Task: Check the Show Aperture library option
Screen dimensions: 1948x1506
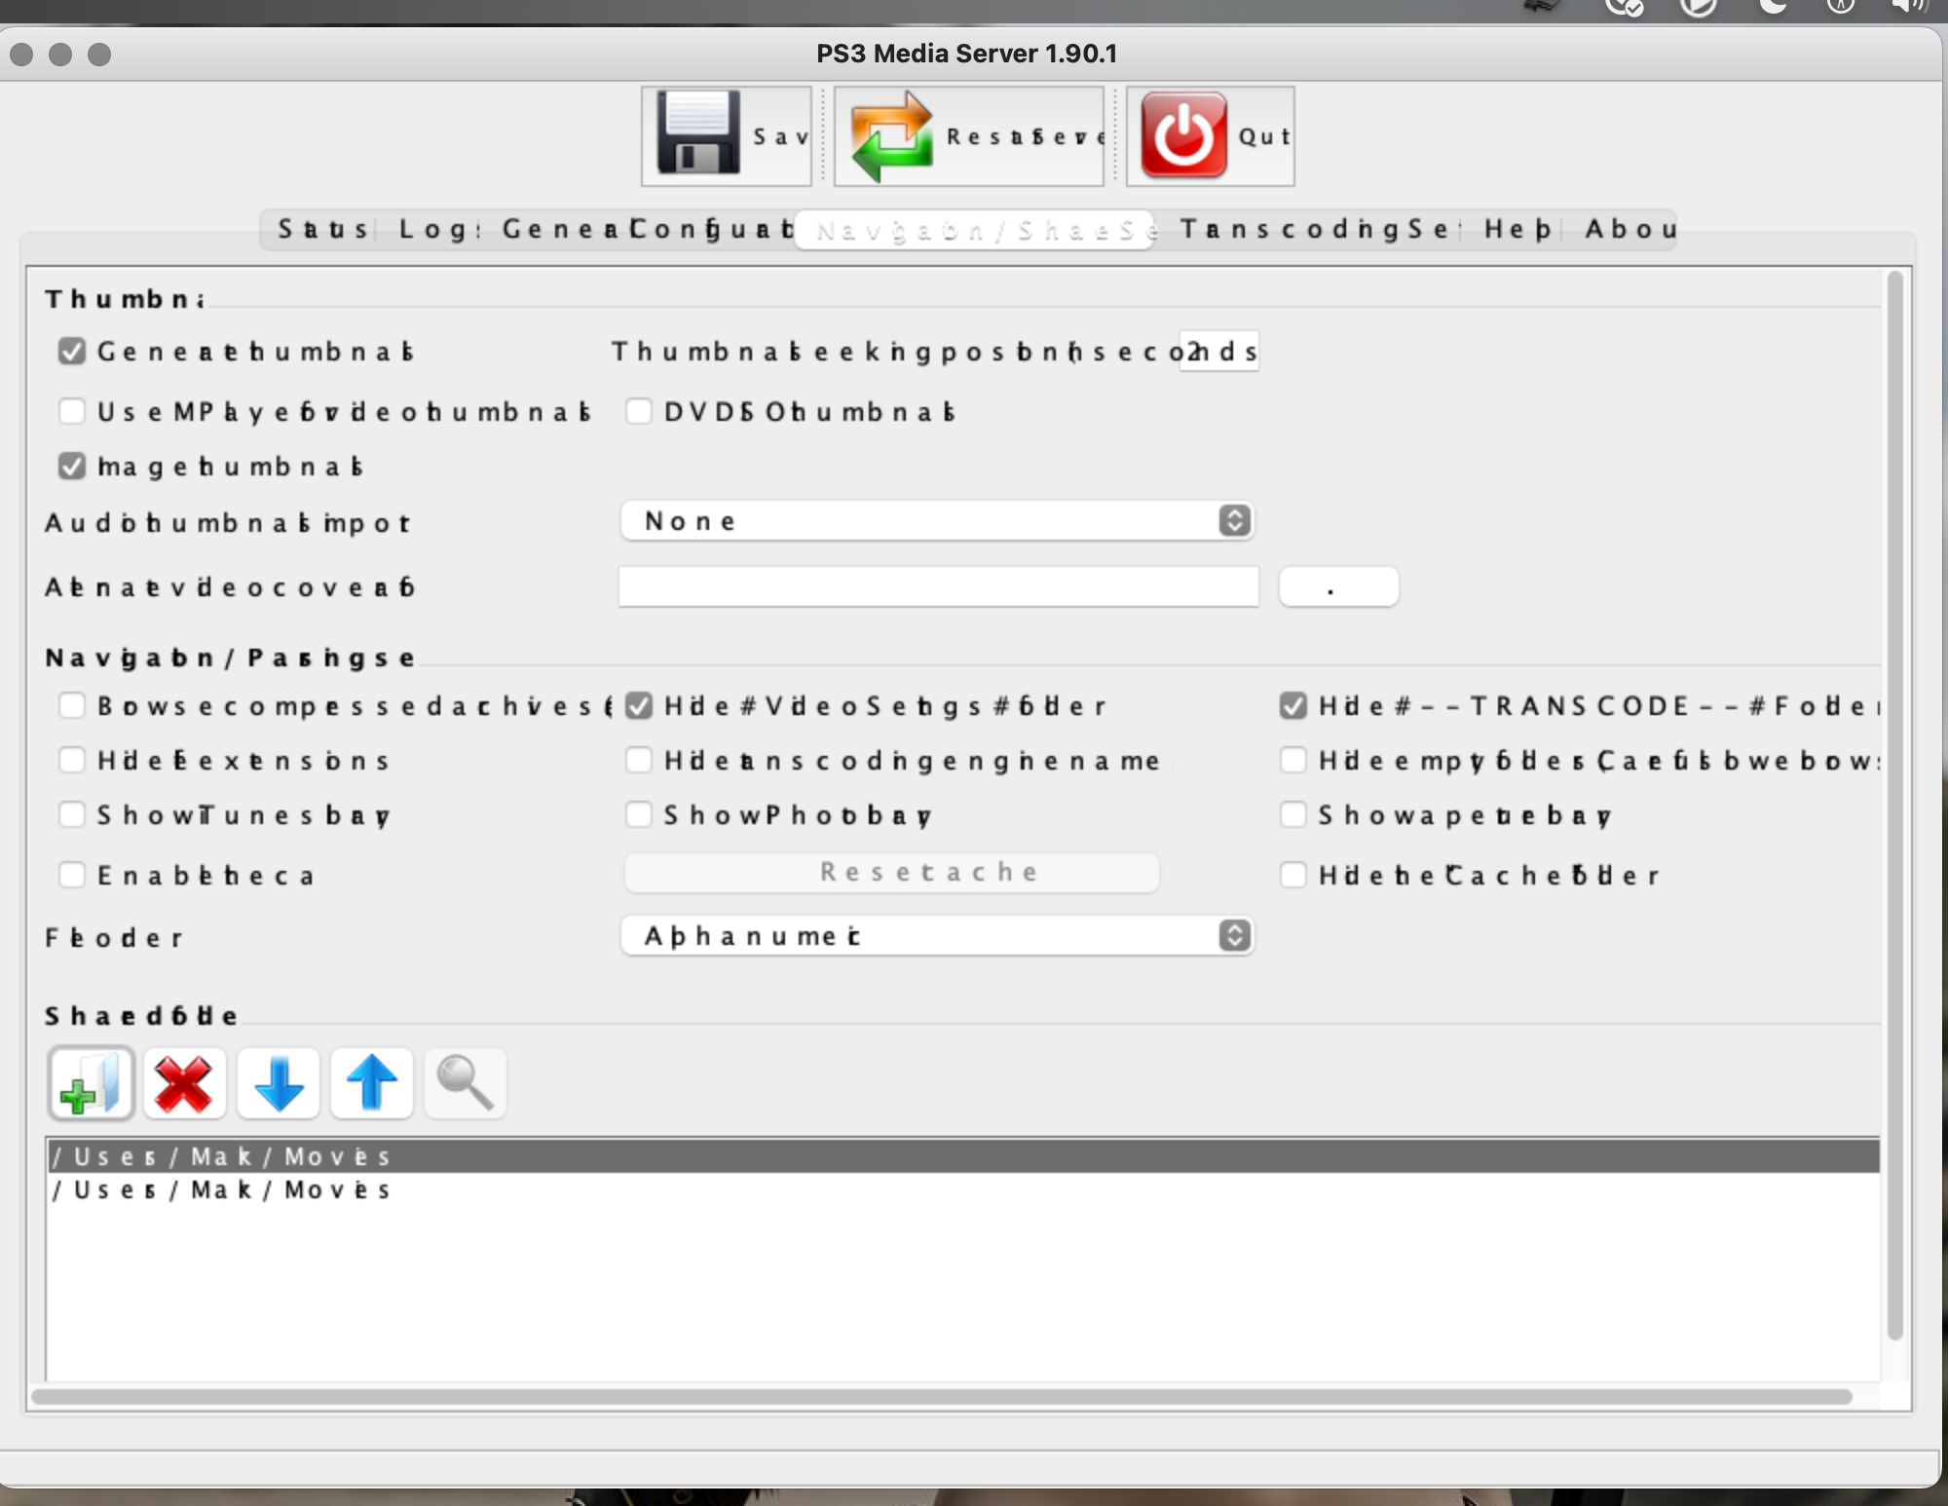Action: [x=1293, y=814]
